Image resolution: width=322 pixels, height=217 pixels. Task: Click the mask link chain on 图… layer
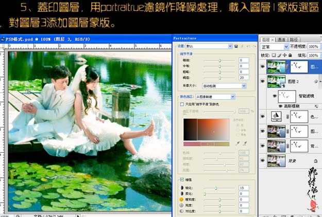coord(287,131)
